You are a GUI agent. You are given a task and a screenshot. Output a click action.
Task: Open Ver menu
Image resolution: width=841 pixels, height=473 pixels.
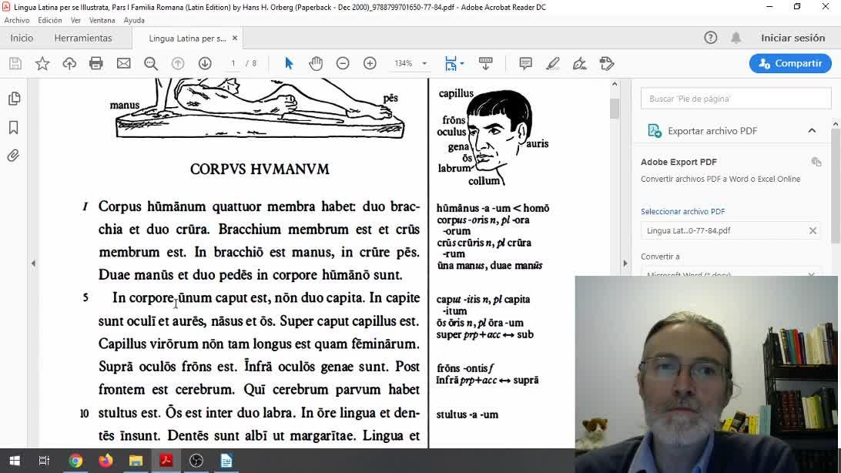click(75, 20)
